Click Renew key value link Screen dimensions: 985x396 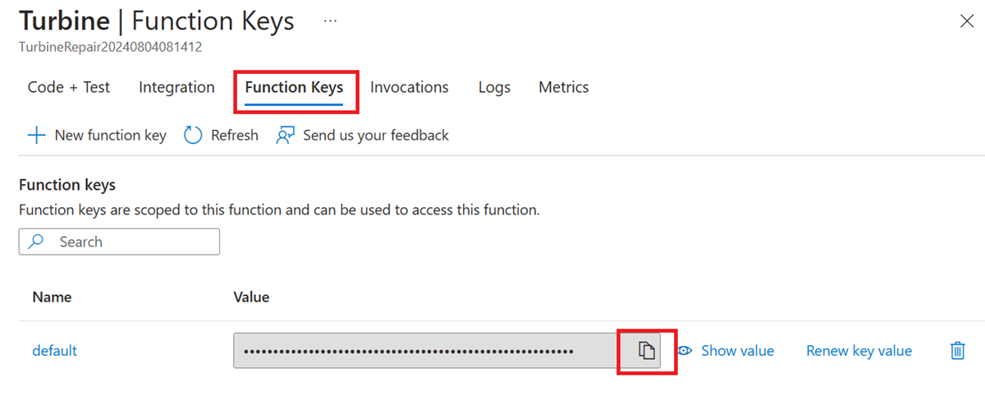(859, 351)
